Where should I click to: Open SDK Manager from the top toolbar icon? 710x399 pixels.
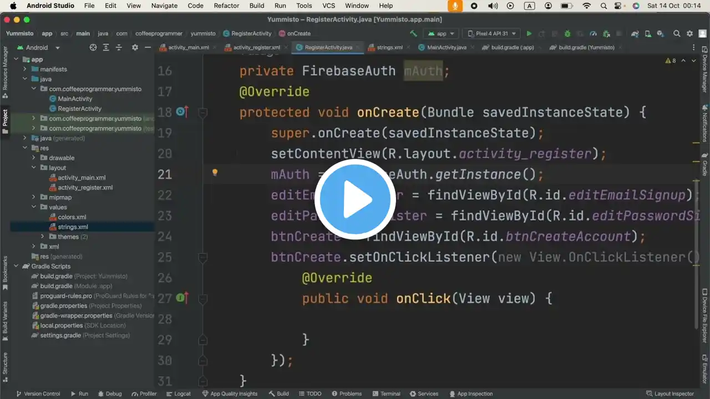point(662,33)
